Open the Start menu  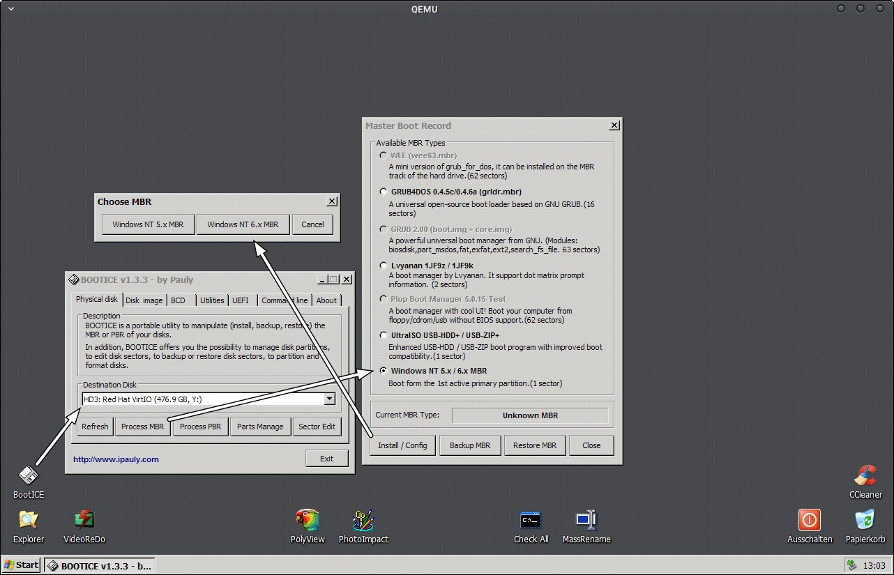pos(20,565)
